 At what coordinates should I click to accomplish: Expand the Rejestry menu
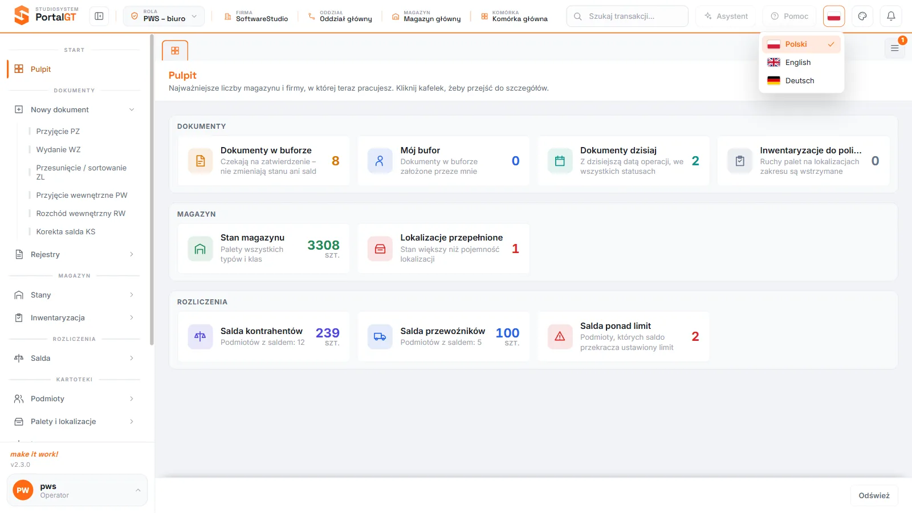point(75,254)
